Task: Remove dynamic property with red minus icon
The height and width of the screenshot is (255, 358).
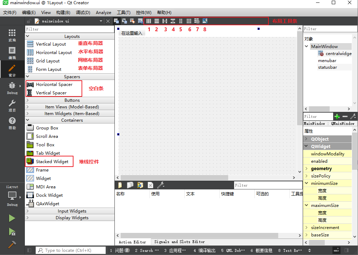Action: [x=345, y=116]
